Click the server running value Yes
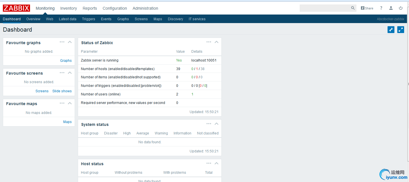Screen dimensions: 409x182 pyautogui.click(x=179, y=60)
